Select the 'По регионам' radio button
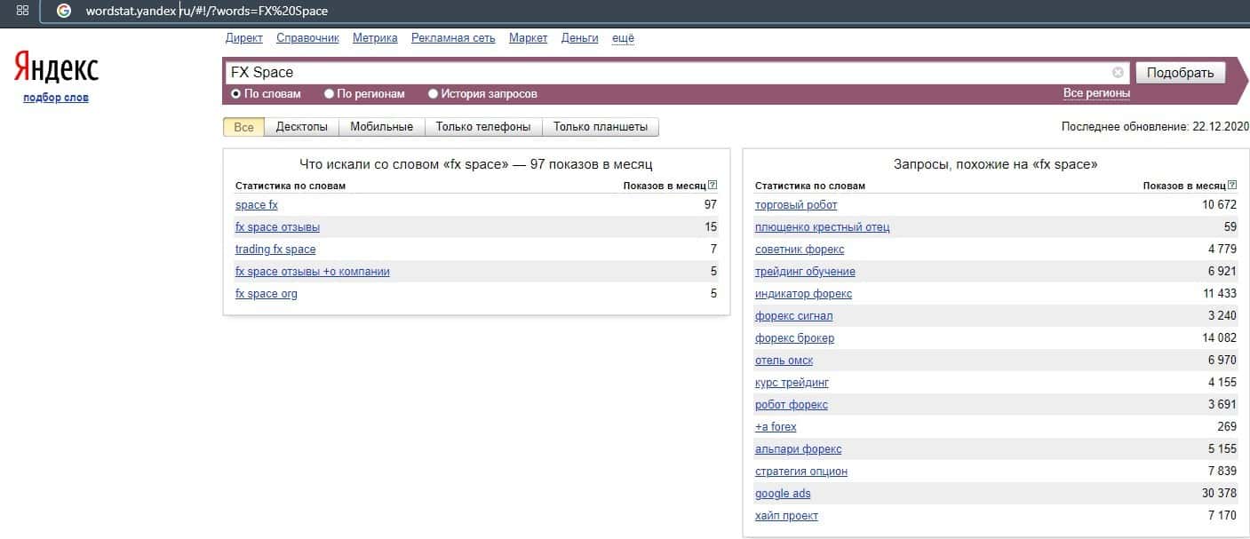The image size is (1250, 539). pos(330,93)
